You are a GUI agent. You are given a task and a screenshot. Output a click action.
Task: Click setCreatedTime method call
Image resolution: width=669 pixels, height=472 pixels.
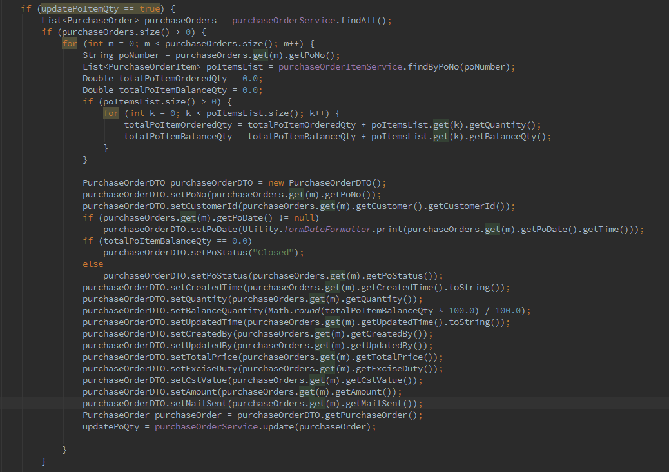tap(206, 287)
